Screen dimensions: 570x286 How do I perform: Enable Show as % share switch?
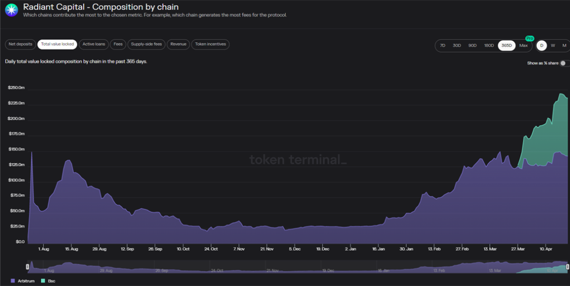tap(565, 63)
